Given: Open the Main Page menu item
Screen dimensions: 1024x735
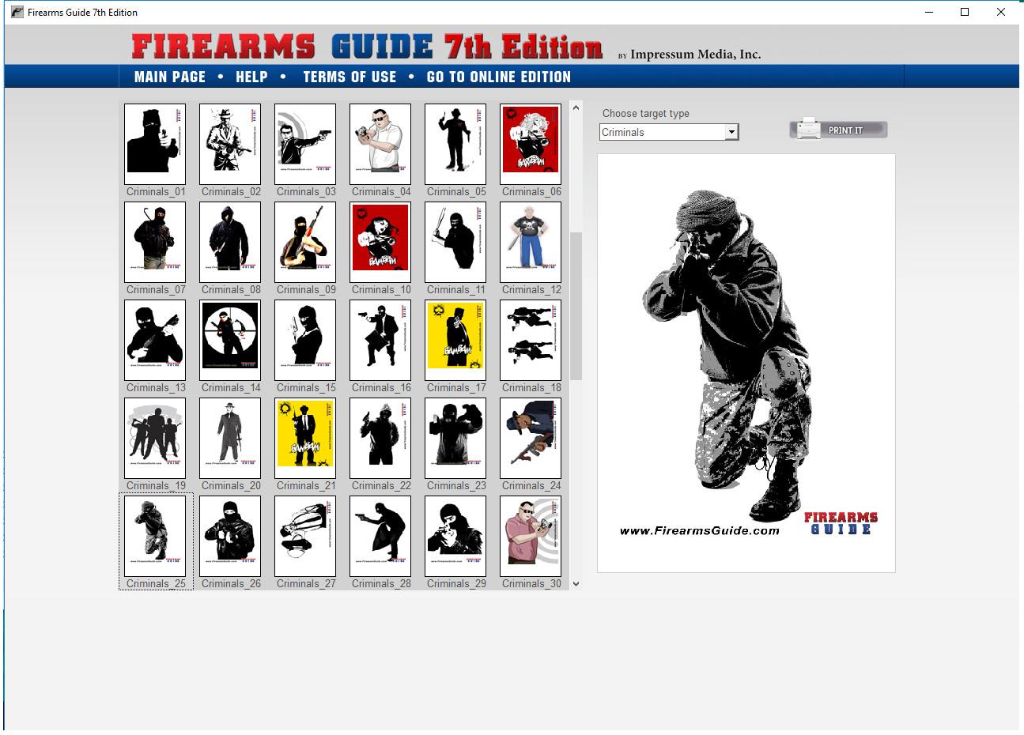Looking at the screenshot, I should (x=170, y=77).
